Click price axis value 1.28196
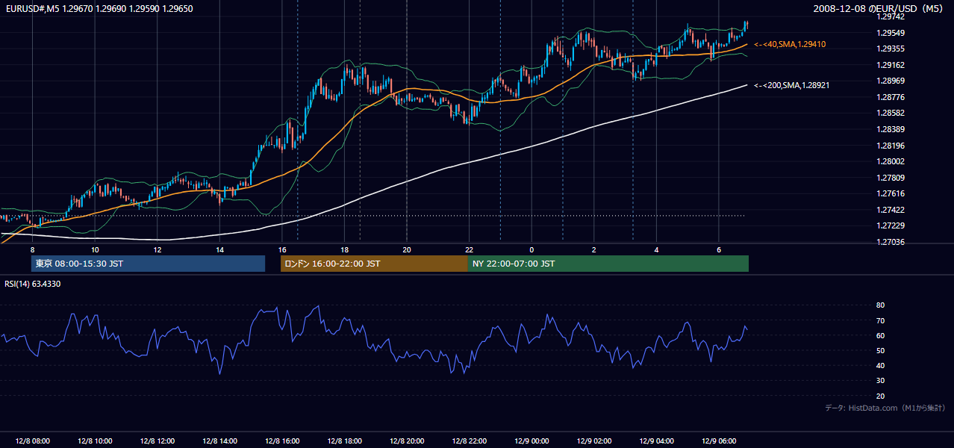Screen dimensions: 954x448 click(x=891, y=146)
